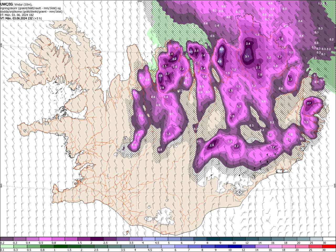The width and height of the screenshot is (336, 252).
Task: Click the 4.3 snowfall value on the map
Action: [222, 49]
